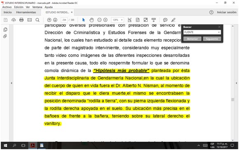Click Iniciar sesión link
This screenshot has width=239, height=150.
tap(227, 12)
